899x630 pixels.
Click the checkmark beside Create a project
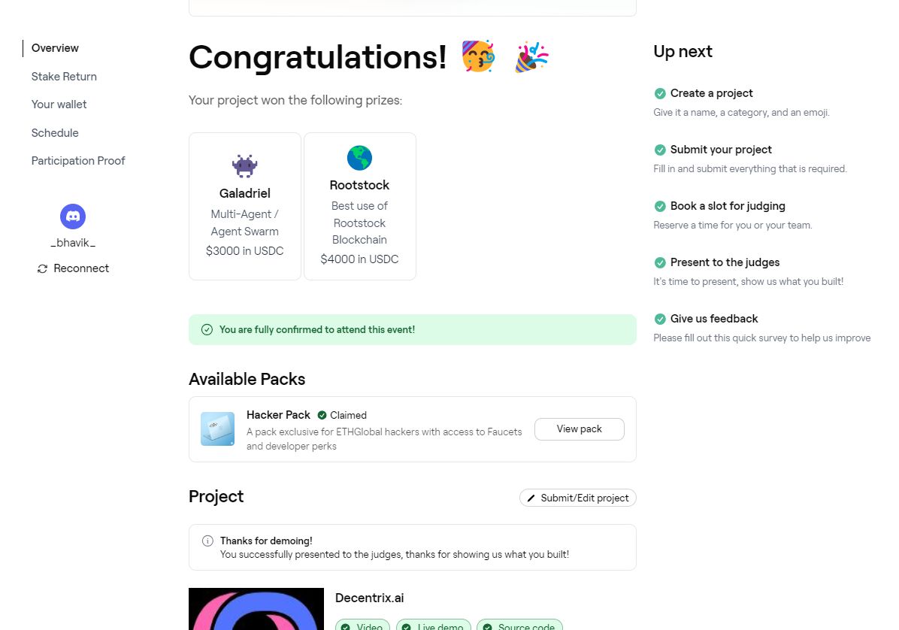660,93
